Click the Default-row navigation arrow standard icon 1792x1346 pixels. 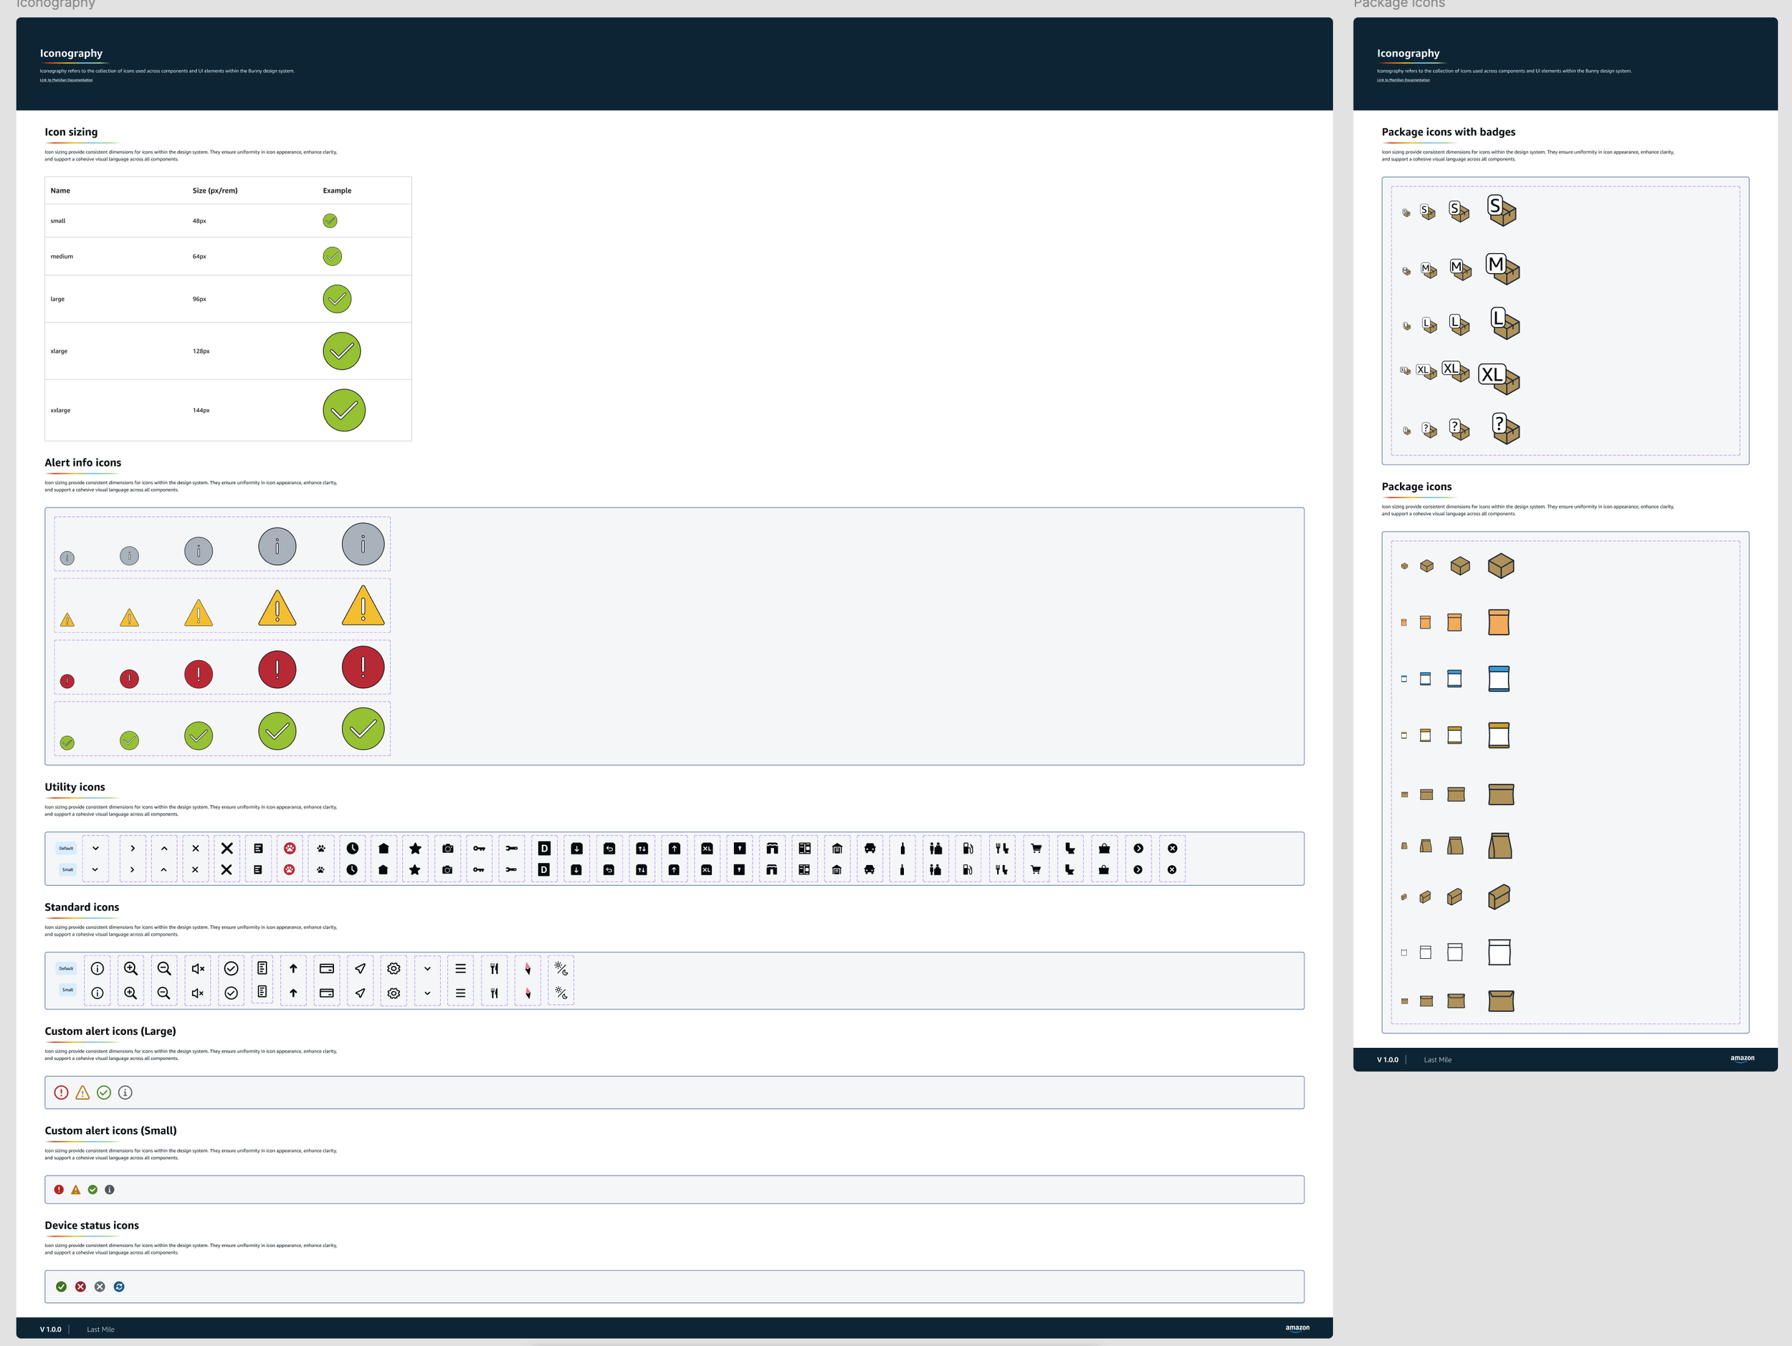click(361, 968)
